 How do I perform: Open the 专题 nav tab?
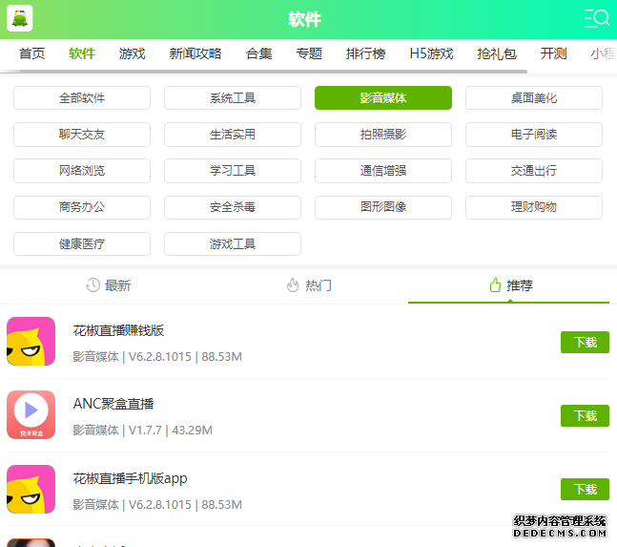(x=309, y=53)
